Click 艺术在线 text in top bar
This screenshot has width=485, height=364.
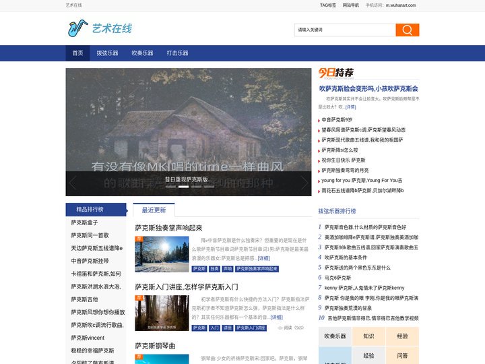[74, 5]
